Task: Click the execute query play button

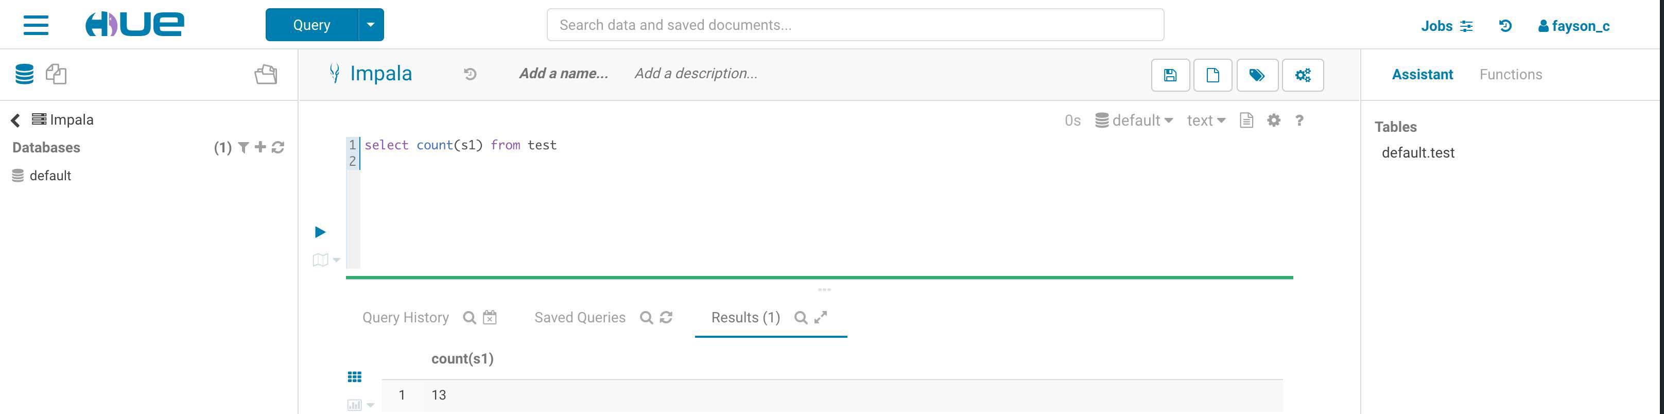Action: [x=320, y=232]
